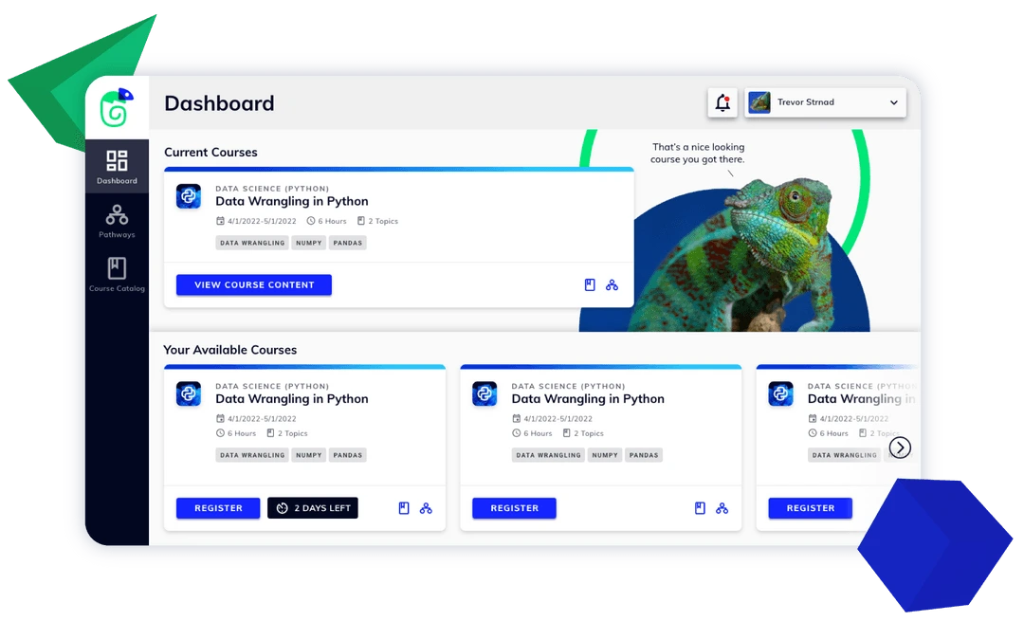Click the Numpy tag in Current Courses card
This screenshot has height=621, width=1024.
coord(309,243)
